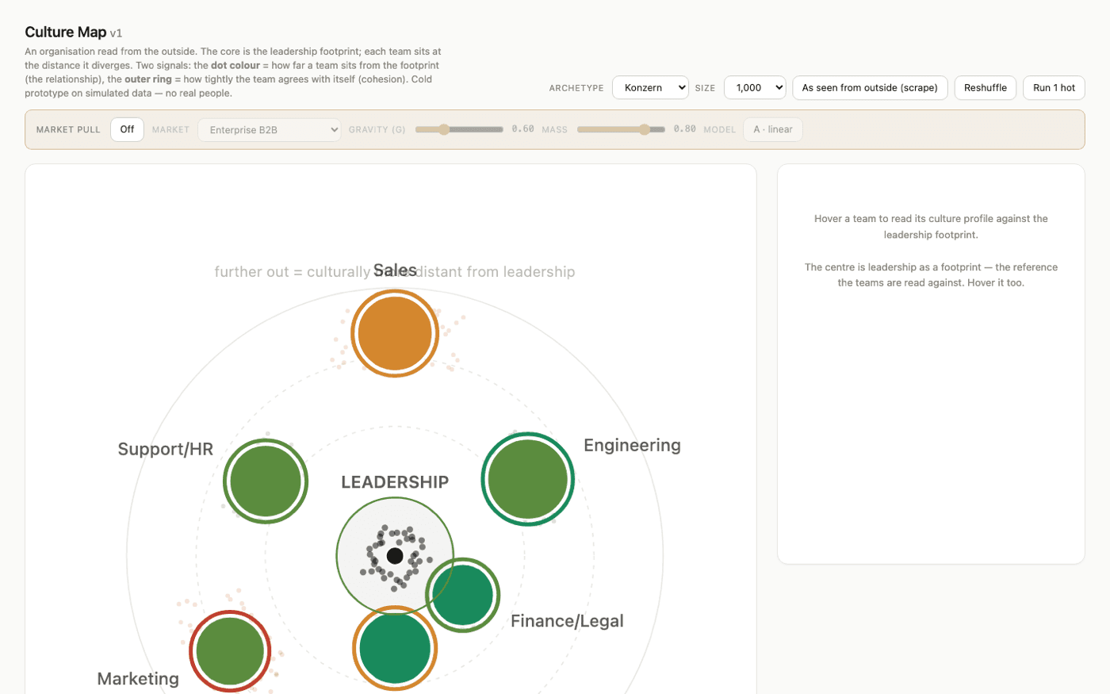Click the 'Culture Map' title
The image size is (1110, 694).
pos(66,32)
